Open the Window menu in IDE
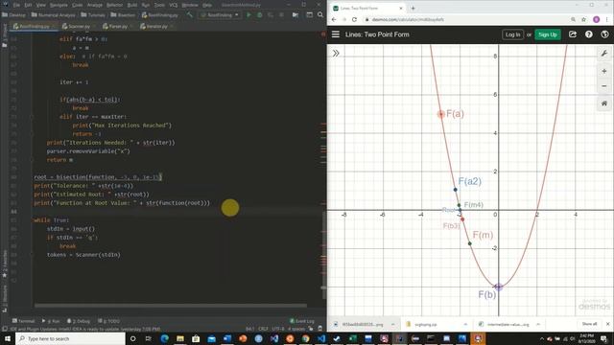Screen dimensions: 614x345 [190, 5]
